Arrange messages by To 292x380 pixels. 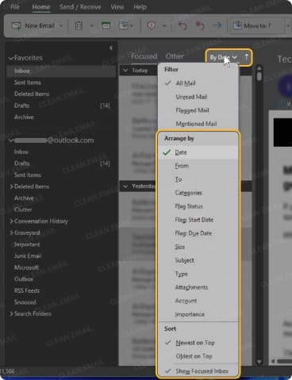(198, 179)
